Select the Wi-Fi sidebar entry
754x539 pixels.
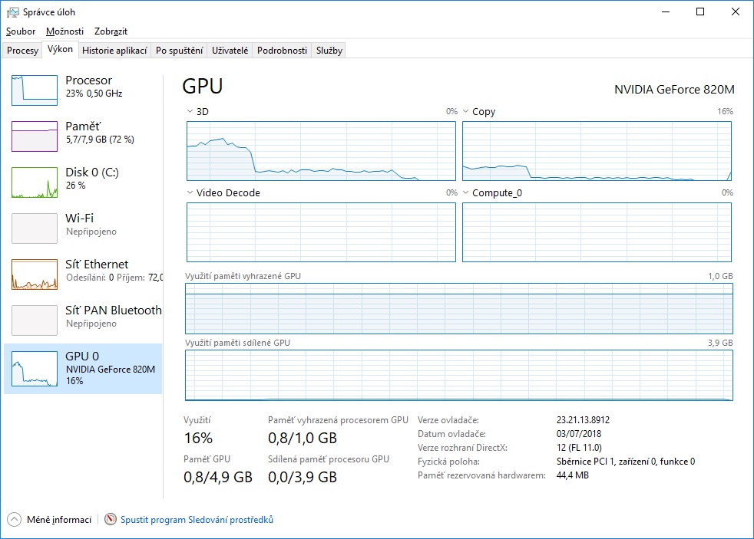(x=83, y=224)
